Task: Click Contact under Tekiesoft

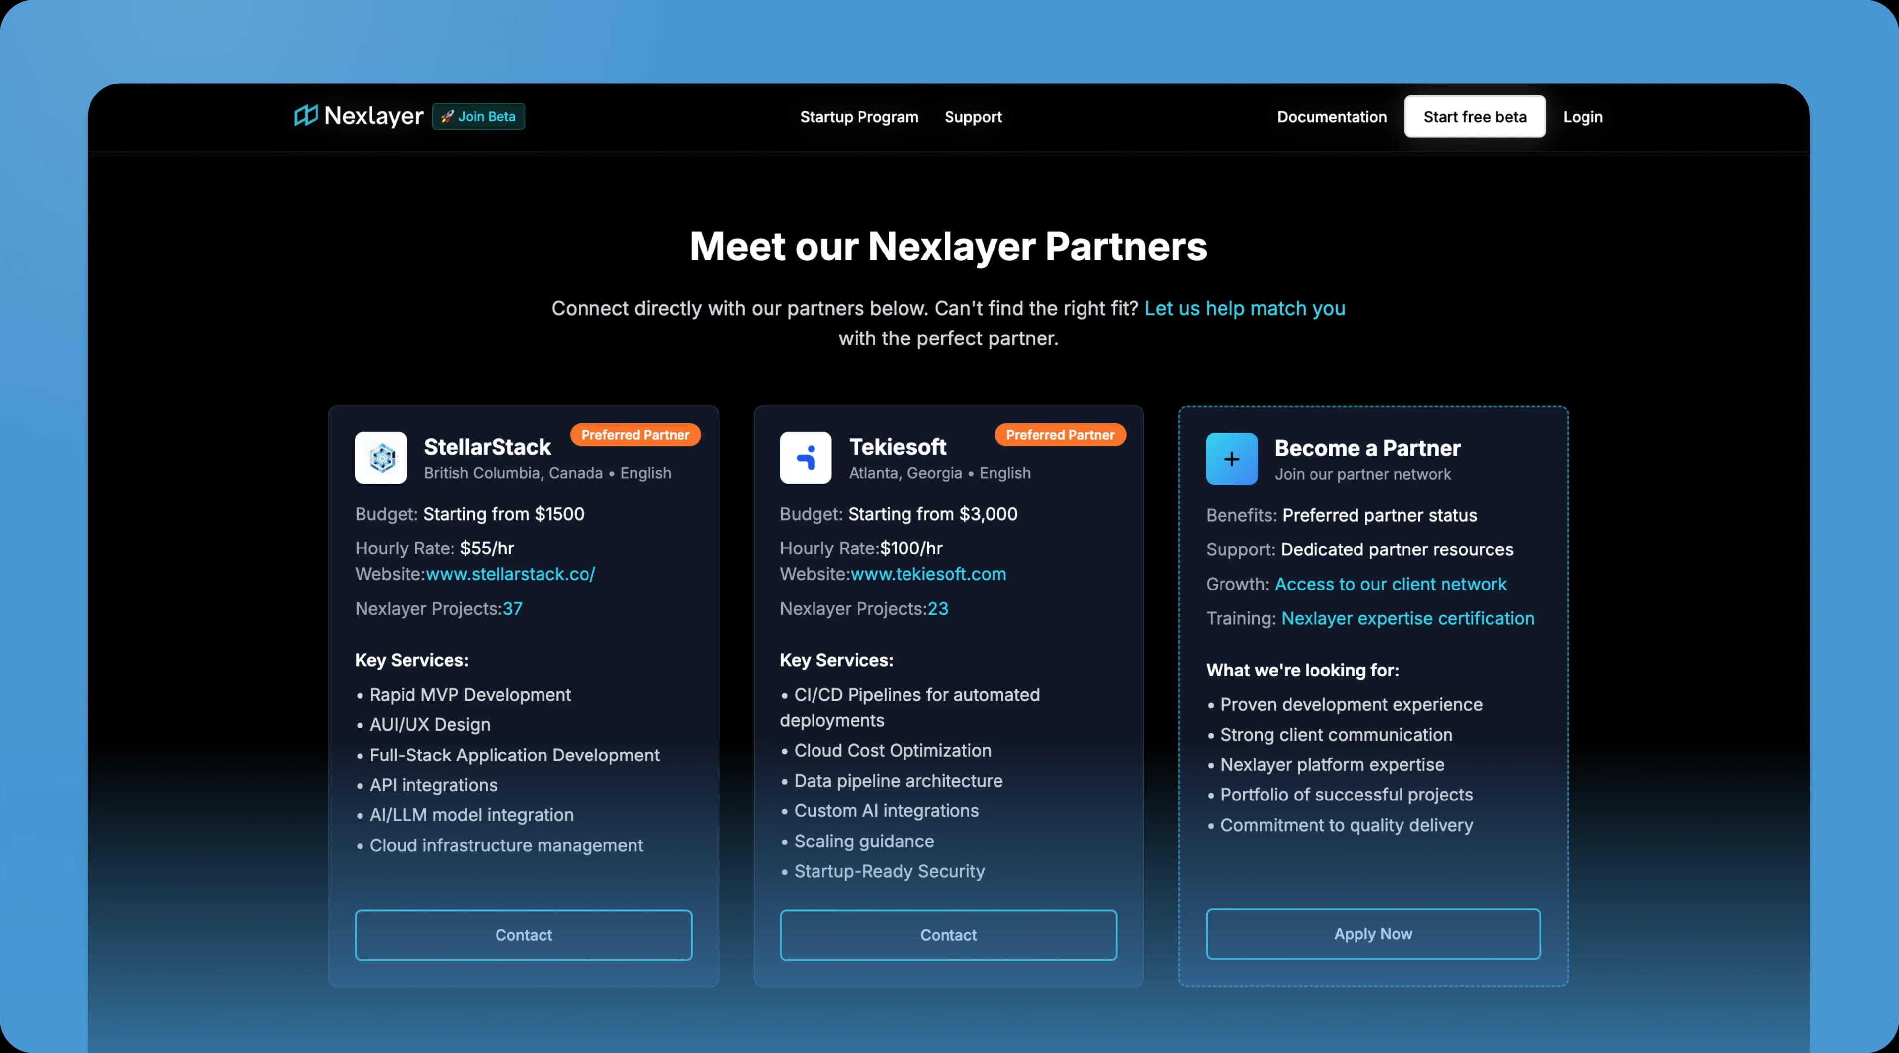Action: (x=948, y=934)
